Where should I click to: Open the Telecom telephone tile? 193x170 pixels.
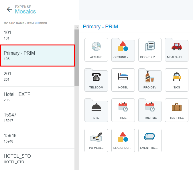96,80
